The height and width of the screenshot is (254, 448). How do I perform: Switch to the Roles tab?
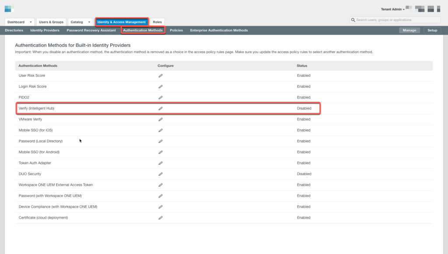coord(157,22)
